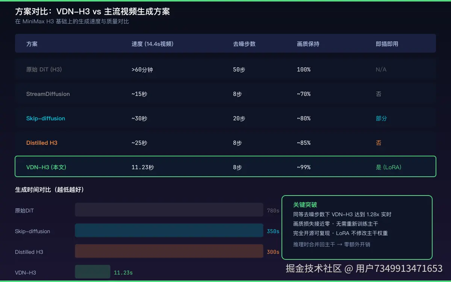Click the "~85%" quality cell
The image size is (451, 282).
click(304, 143)
